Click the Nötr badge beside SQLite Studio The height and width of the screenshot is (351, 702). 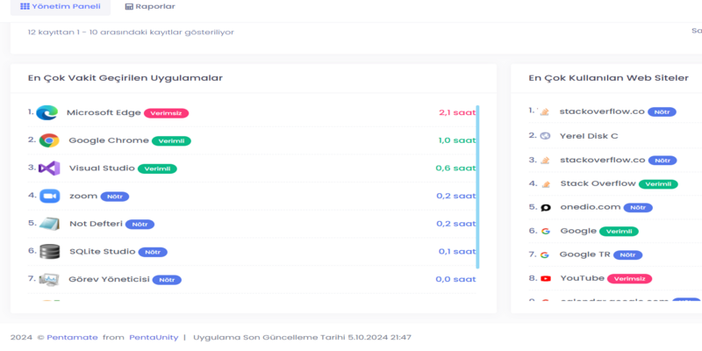(153, 252)
